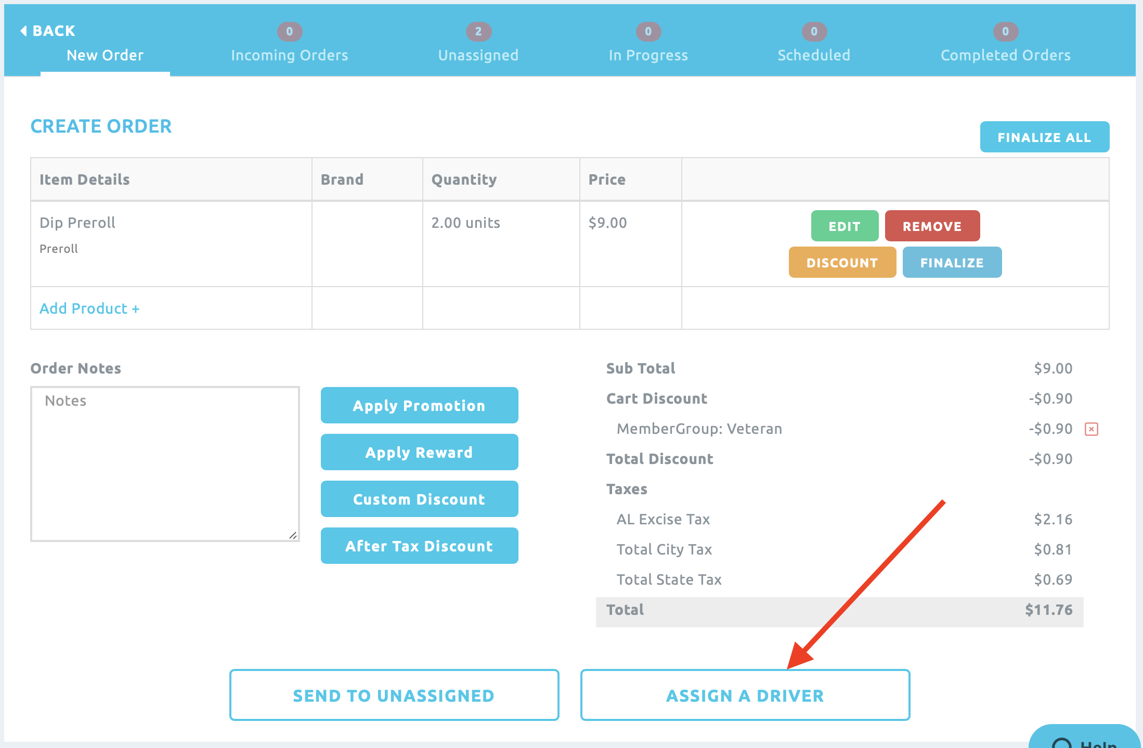1143x748 pixels.
Task: Switch to the In Progress tab
Action: [648, 55]
